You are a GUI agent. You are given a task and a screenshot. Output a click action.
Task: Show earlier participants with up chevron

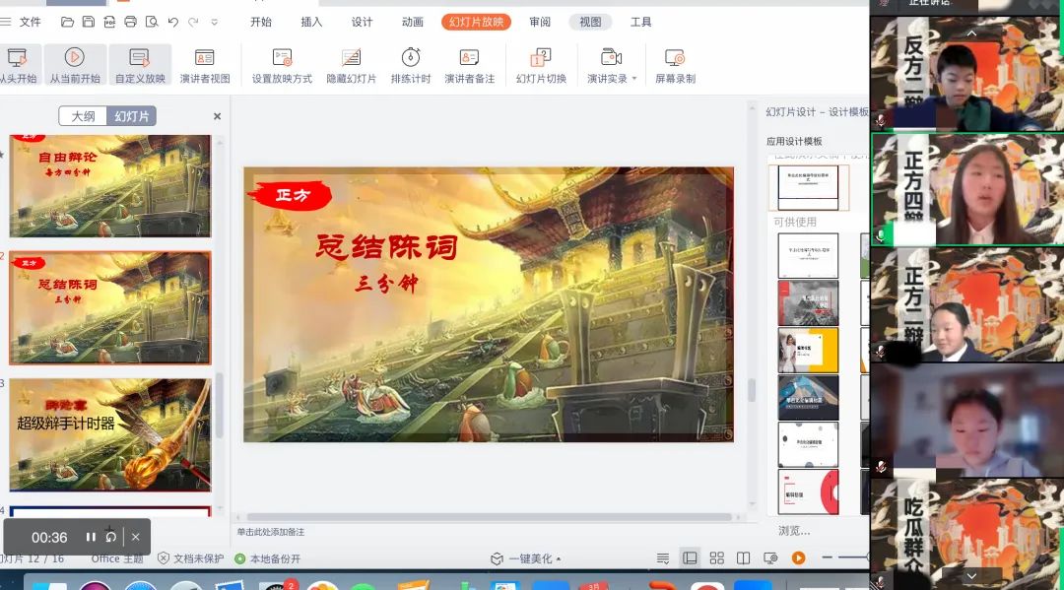(x=971, y=33)
